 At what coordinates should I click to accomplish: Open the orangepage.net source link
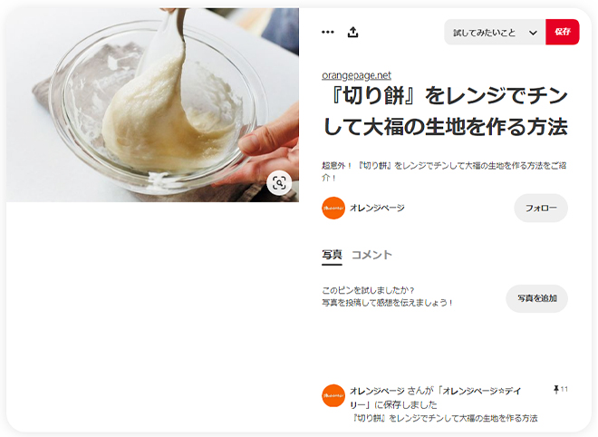coord(356,75)
